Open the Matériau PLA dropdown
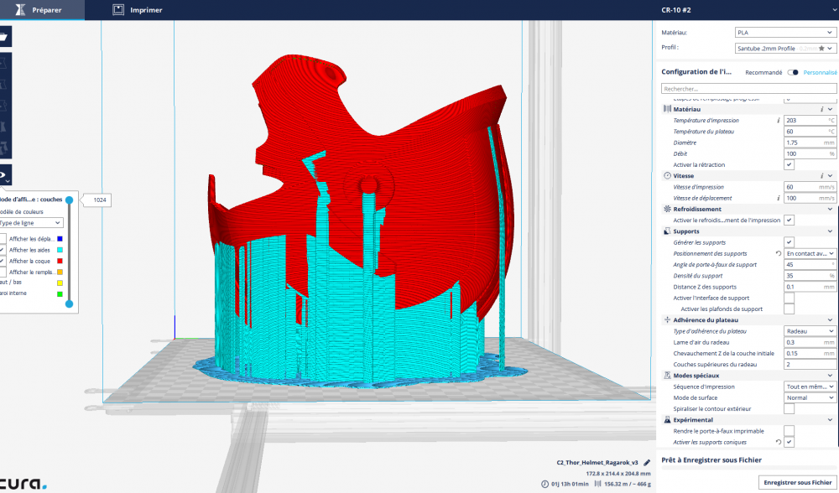This screenshot has height=493, width=839. point(785,33)
